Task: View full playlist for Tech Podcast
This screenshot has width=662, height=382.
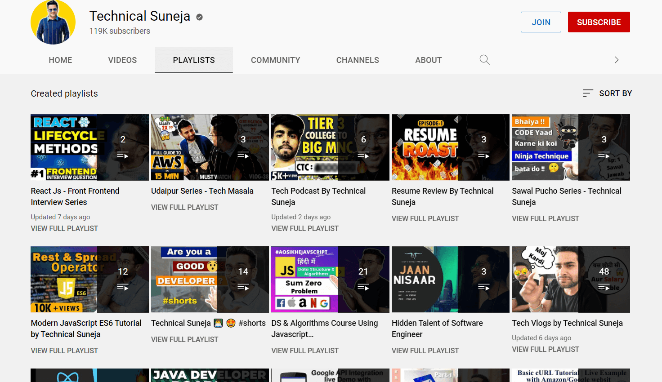Action: point(305,228)
